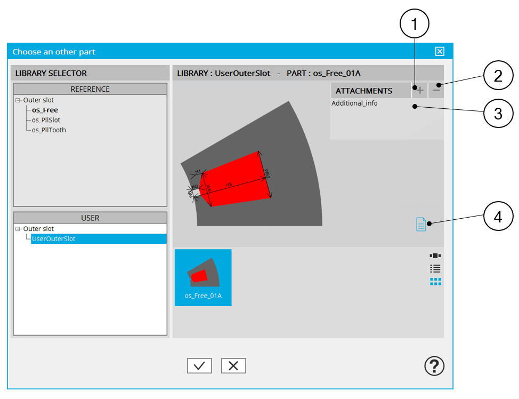Cancel with the X button at bottom
Screen dimensions: 519x399
click(x=233, y=366)
